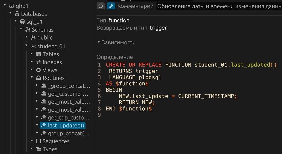Click the qhb1 server chip icon
The height and width of the screenshot is (154, 282).
(x=12, y=6)
